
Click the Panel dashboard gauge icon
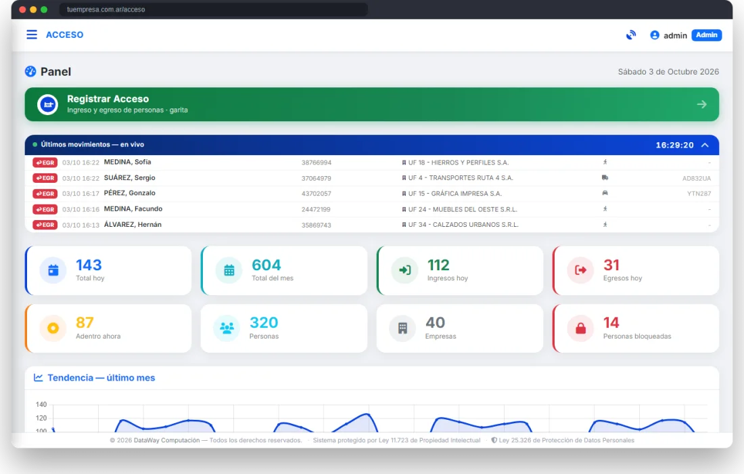30,71
